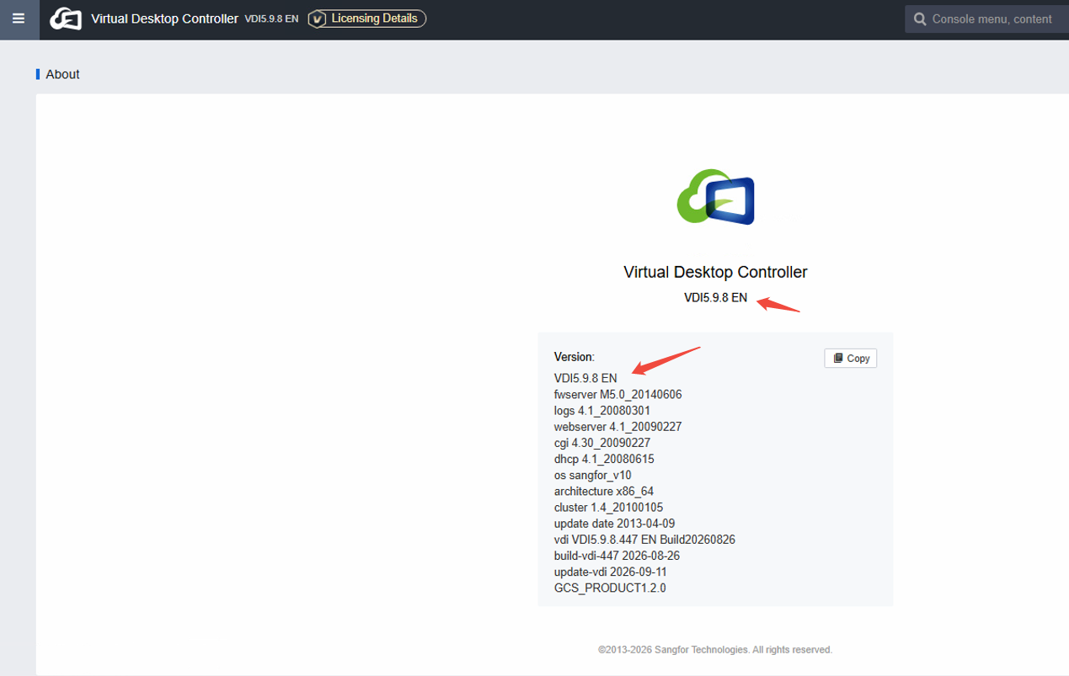The width and height of the screenshot is (1069, 676).
Task: Click the Sangfor cloud logo in header
Action: pos(66,19)
